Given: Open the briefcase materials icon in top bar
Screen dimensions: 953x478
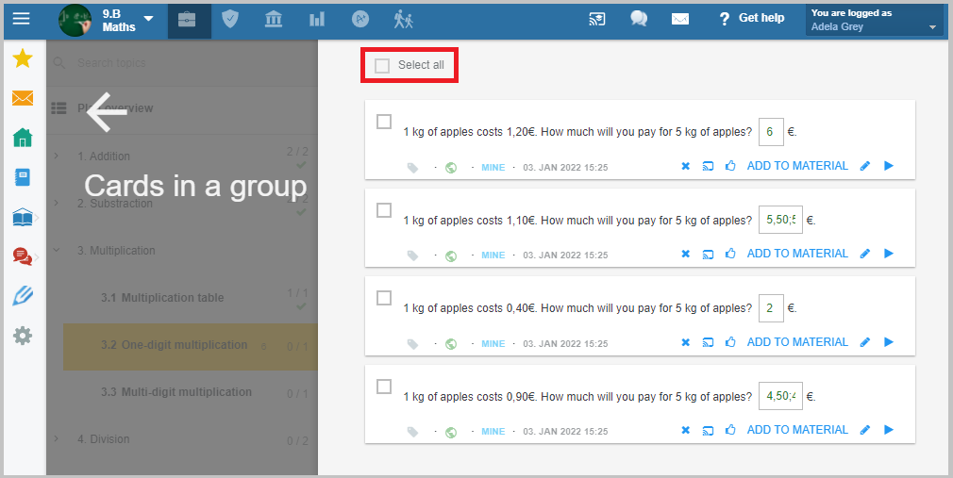Looking at the screenshot, I should pos(187,20).
